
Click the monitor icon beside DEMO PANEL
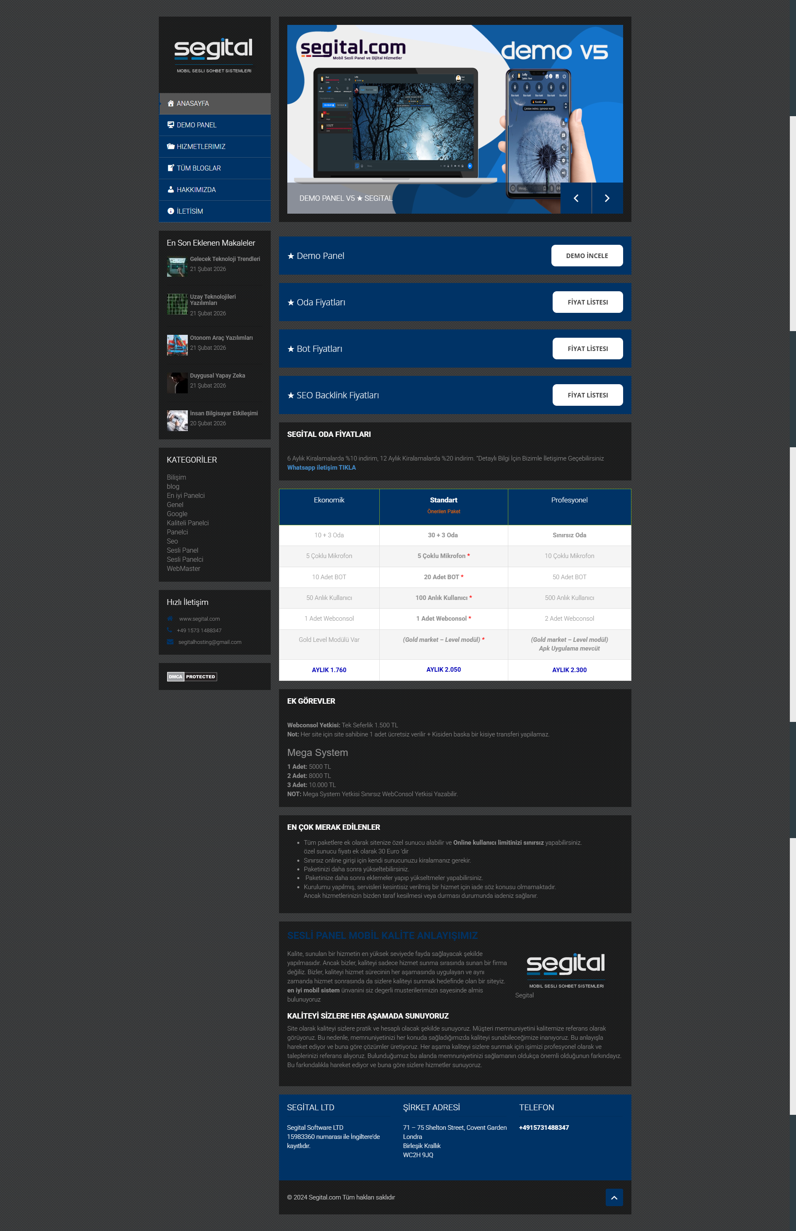pos(170,124)
